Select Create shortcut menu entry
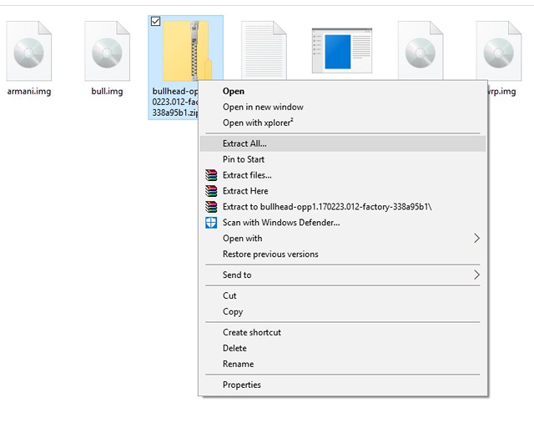The width and height of the screenshot is (534, 423). click(x=251, y=332)
